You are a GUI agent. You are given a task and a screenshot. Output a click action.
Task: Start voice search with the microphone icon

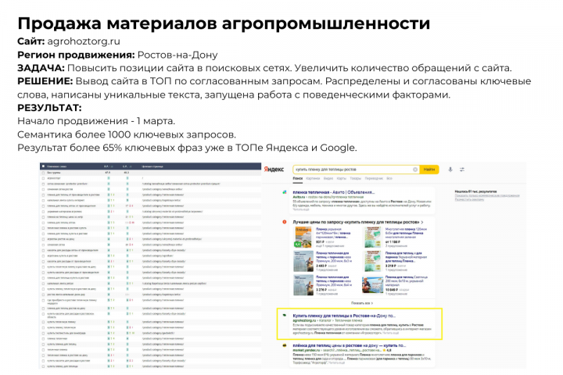tap(450, 170)
